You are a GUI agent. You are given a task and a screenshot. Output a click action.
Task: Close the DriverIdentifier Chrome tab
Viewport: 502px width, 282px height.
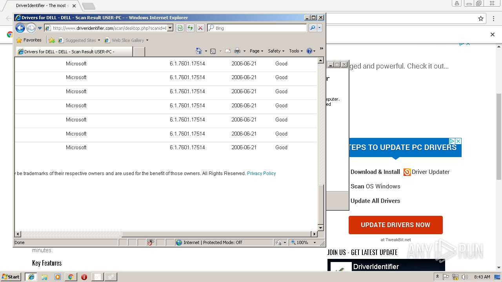pyautogui.click(x=74, y=6)
